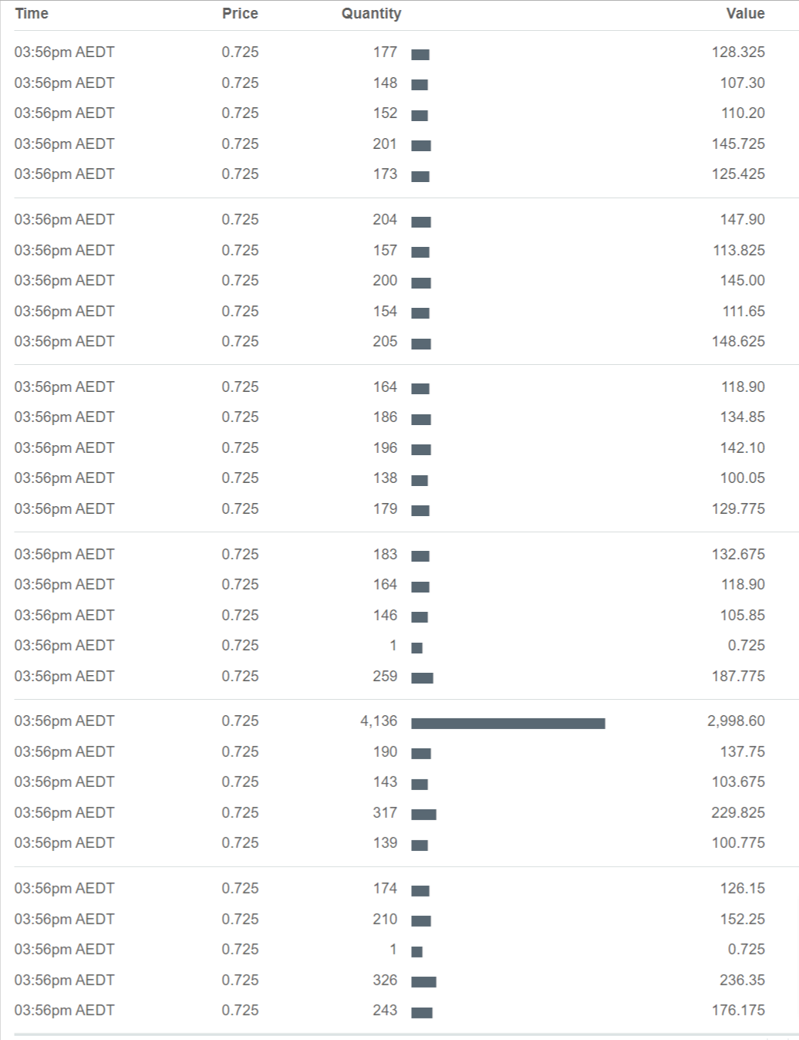799x1040 pixels.
Task: Click the quantity 259 cell
Action: (x=385, y=677)
